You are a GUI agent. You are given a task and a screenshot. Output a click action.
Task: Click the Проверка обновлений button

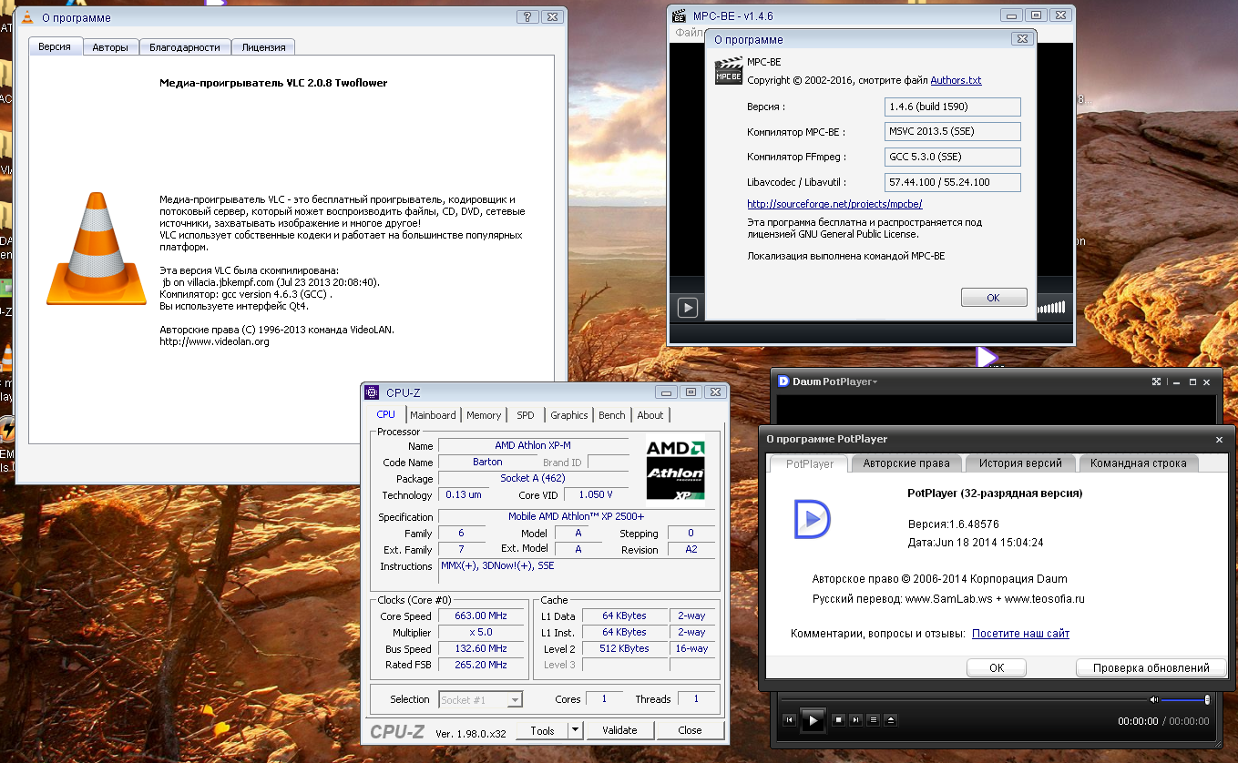(1151, 667)
